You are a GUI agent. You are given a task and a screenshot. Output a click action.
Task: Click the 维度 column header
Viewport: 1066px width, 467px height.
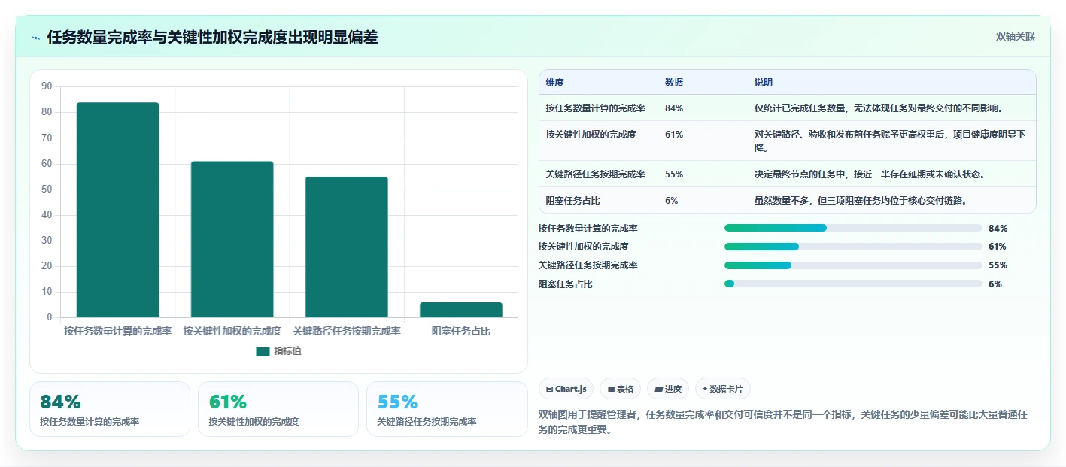click(x=555, y=83)
